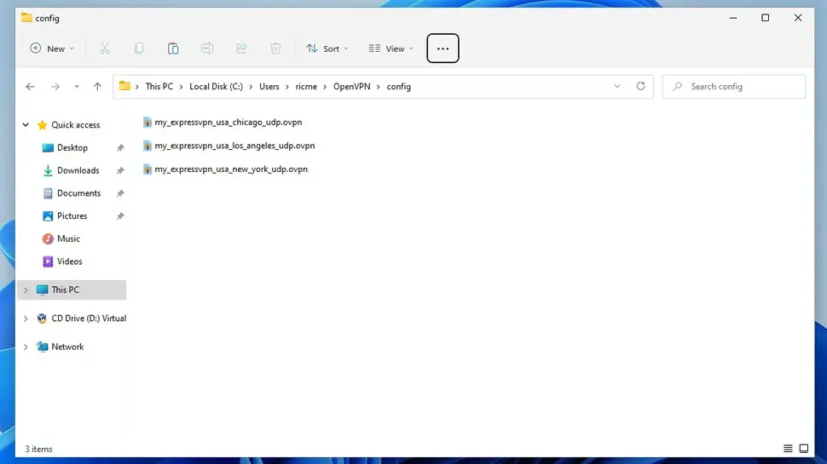The width and height of the screenshot is (827, 464).
Task: Expand the CD Drive (D:) node
Action: point(26,318)
